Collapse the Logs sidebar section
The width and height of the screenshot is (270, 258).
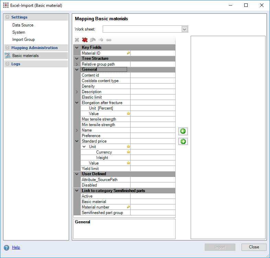7,64
